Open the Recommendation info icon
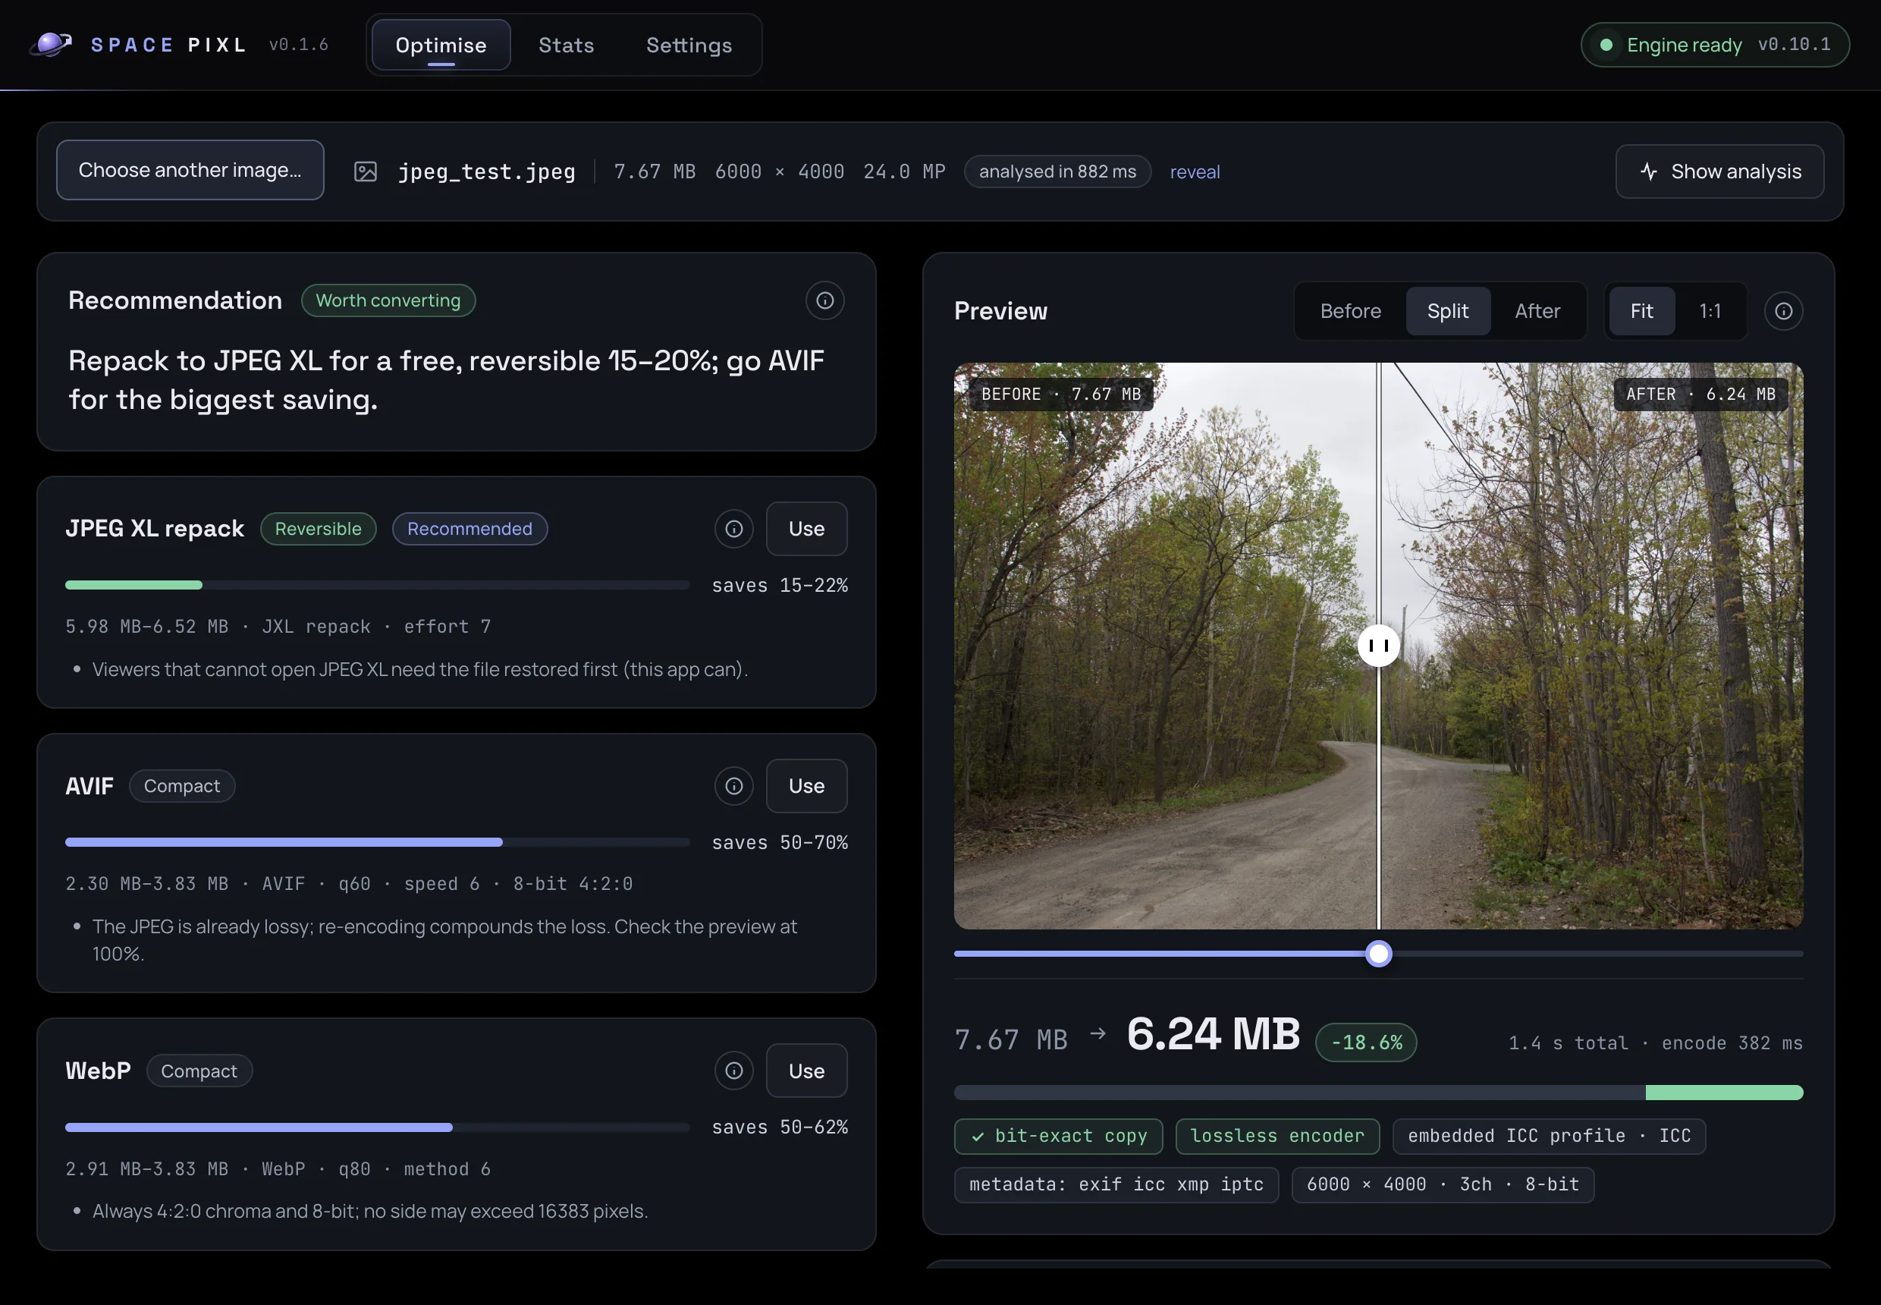The image size is (1881, 1305). (824, 301)
